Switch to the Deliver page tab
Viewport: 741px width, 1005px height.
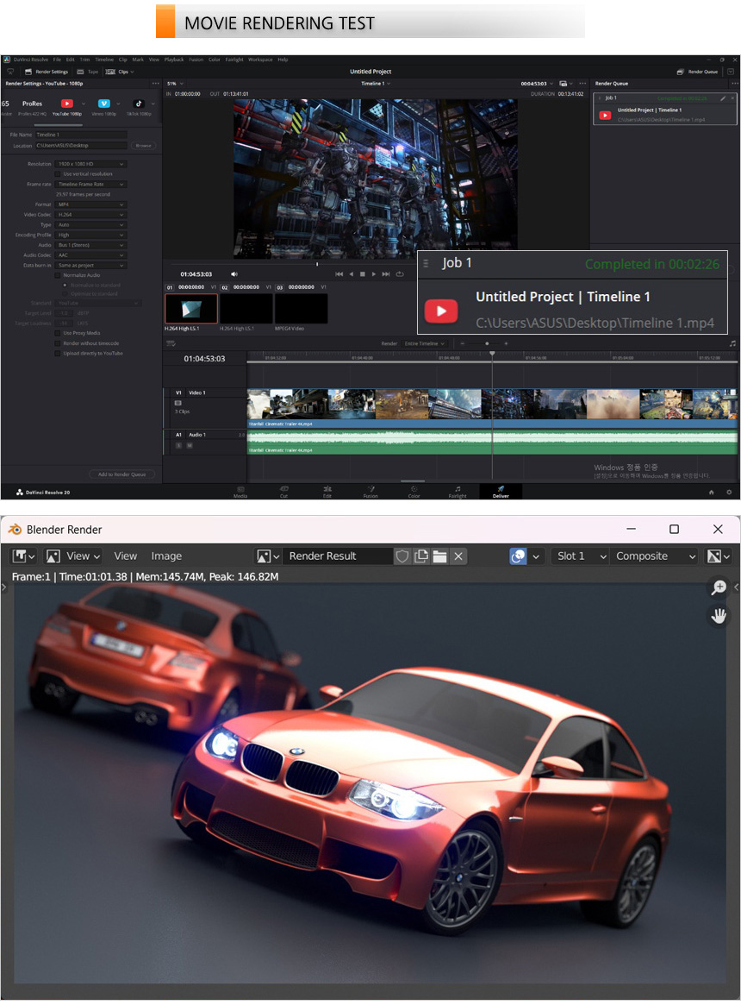tap(501, 492)
